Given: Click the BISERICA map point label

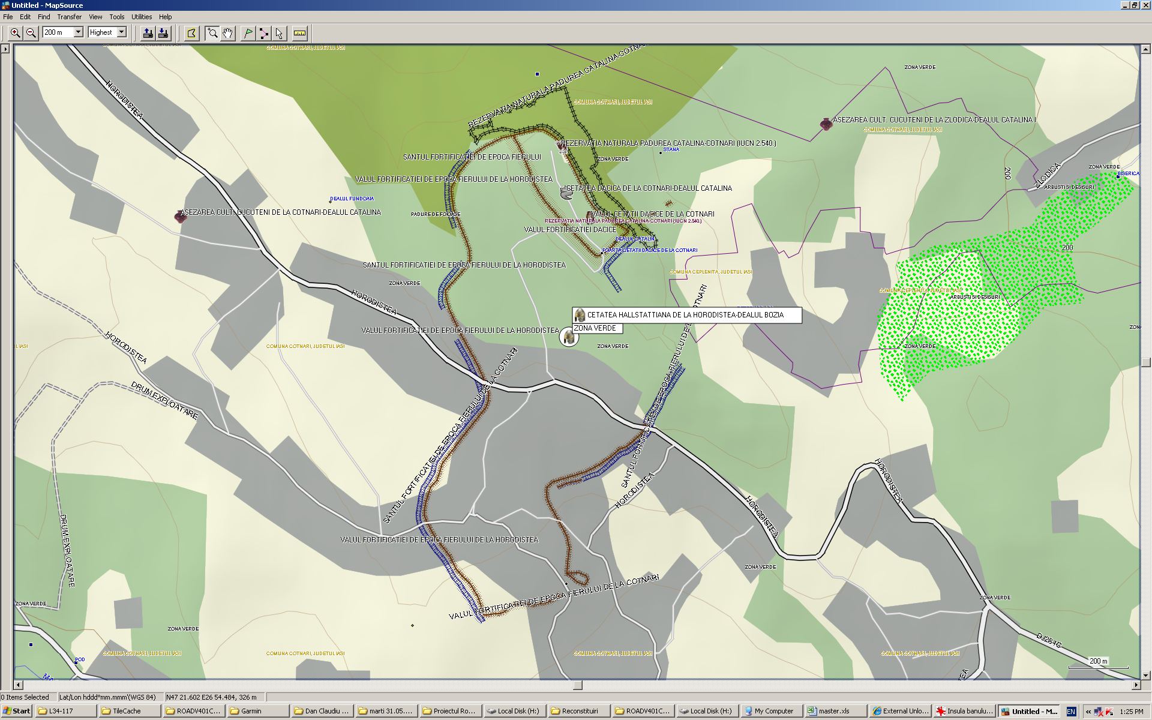Looking at the screenshot, I should click(x=1128, y=173).
